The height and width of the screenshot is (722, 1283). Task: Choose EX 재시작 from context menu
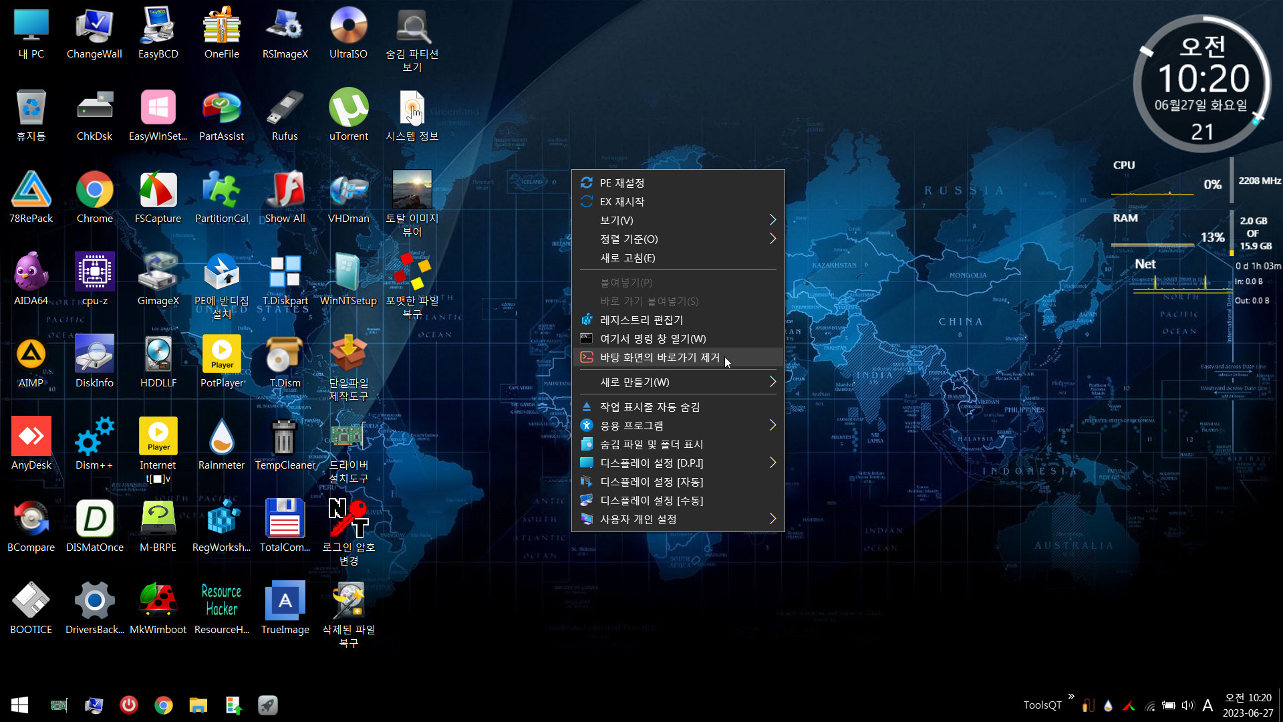pos(678,201)
